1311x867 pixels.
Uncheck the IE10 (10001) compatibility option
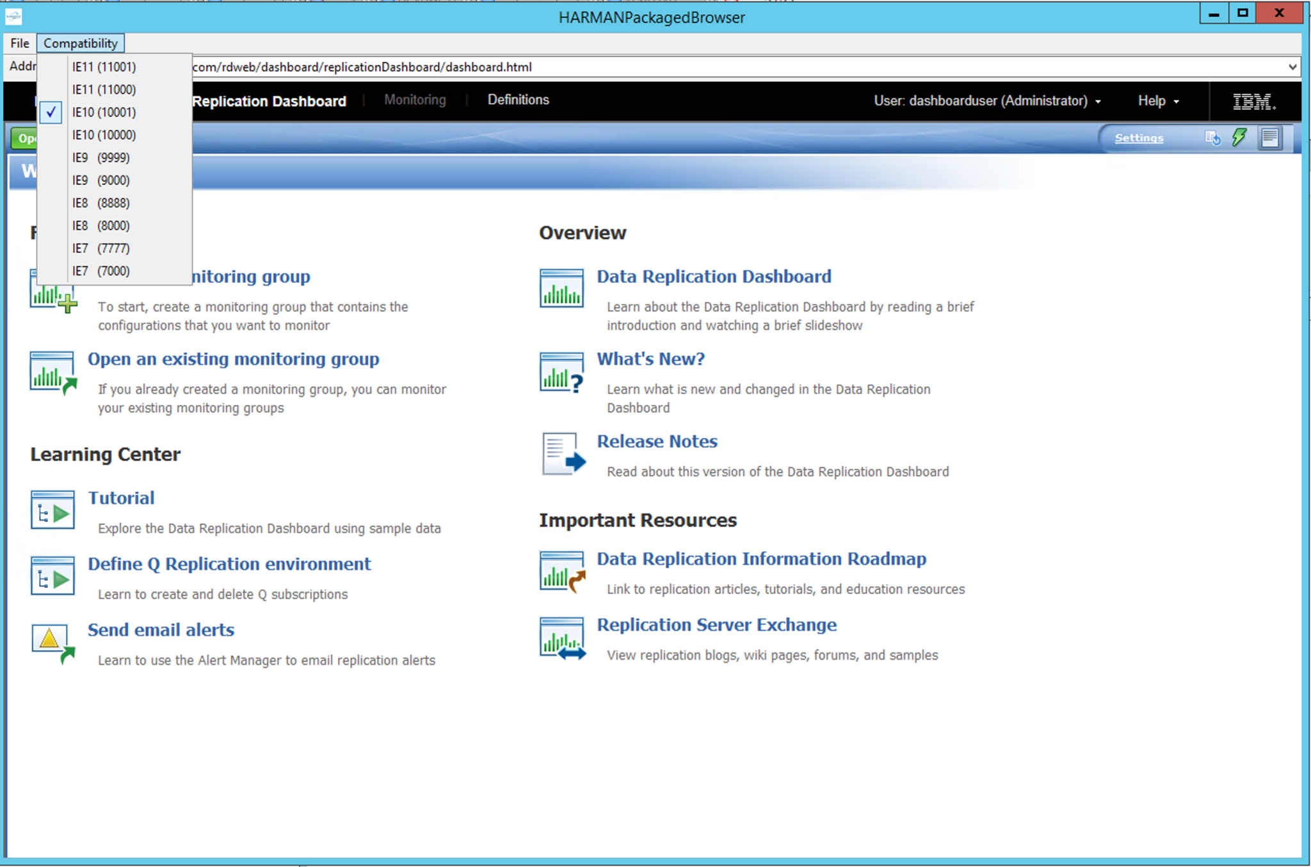tap(104, 112)
